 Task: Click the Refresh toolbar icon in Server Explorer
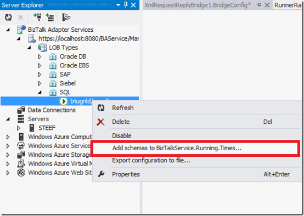coord(8,18)
